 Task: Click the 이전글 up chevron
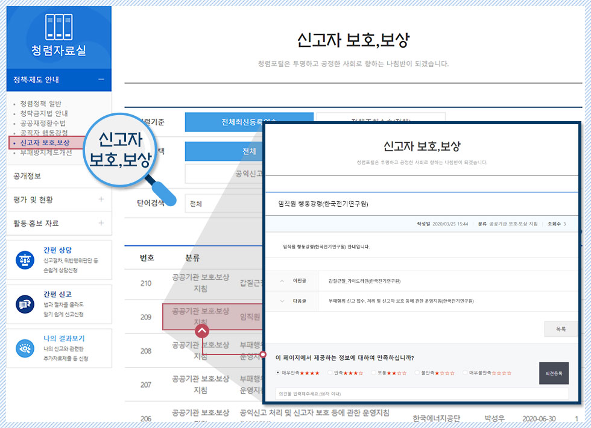coord(282,281)
